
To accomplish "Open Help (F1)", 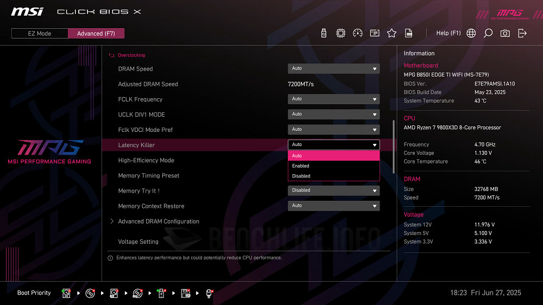I will coord(448,33).
